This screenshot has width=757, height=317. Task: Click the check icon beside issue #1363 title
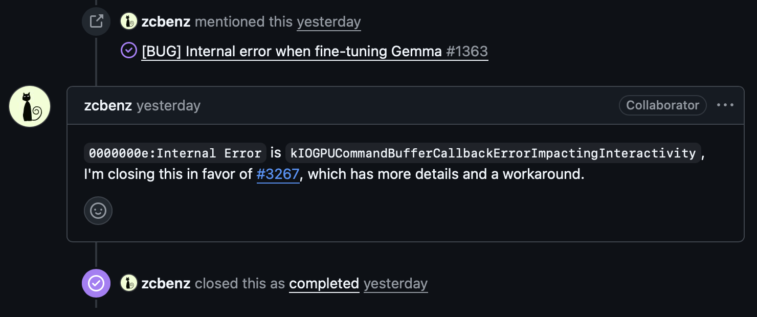pos(129,50)
